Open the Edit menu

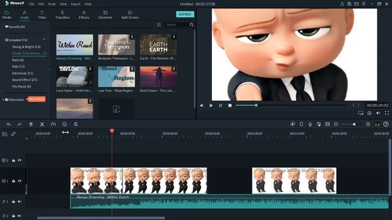point(41,4)
